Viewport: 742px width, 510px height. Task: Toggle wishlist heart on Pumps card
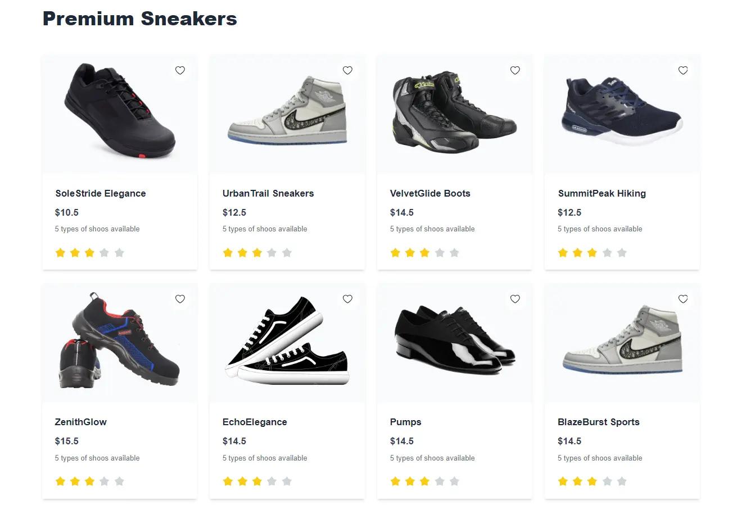tap(515, 299)
